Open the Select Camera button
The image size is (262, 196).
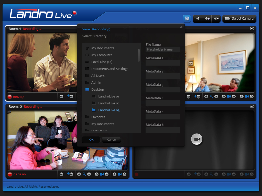tap(239, 19)
